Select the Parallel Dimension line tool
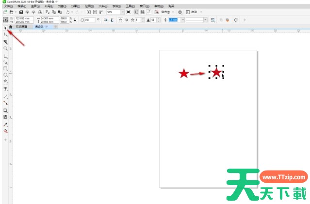310x204 pixels. [5, 96]
